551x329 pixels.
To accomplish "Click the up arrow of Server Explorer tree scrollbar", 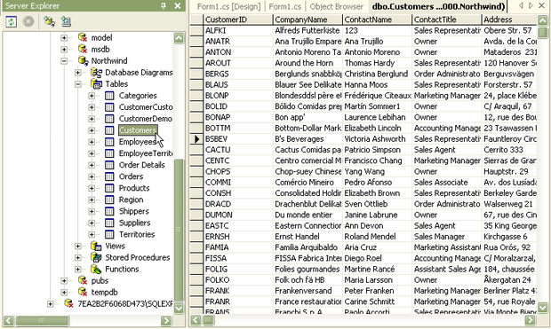I will (x=179, y=38).
